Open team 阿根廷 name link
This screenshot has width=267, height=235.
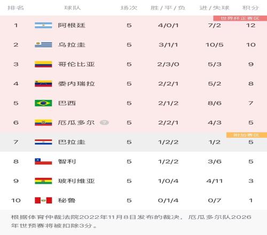72,25
